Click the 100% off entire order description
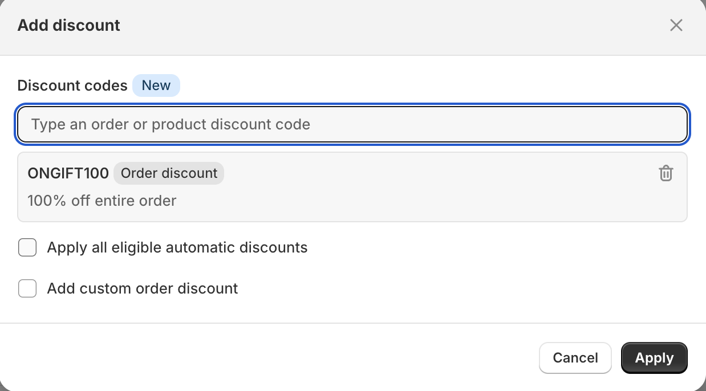The width and height of the screenshot is (706, 391). tap(102, 201)
